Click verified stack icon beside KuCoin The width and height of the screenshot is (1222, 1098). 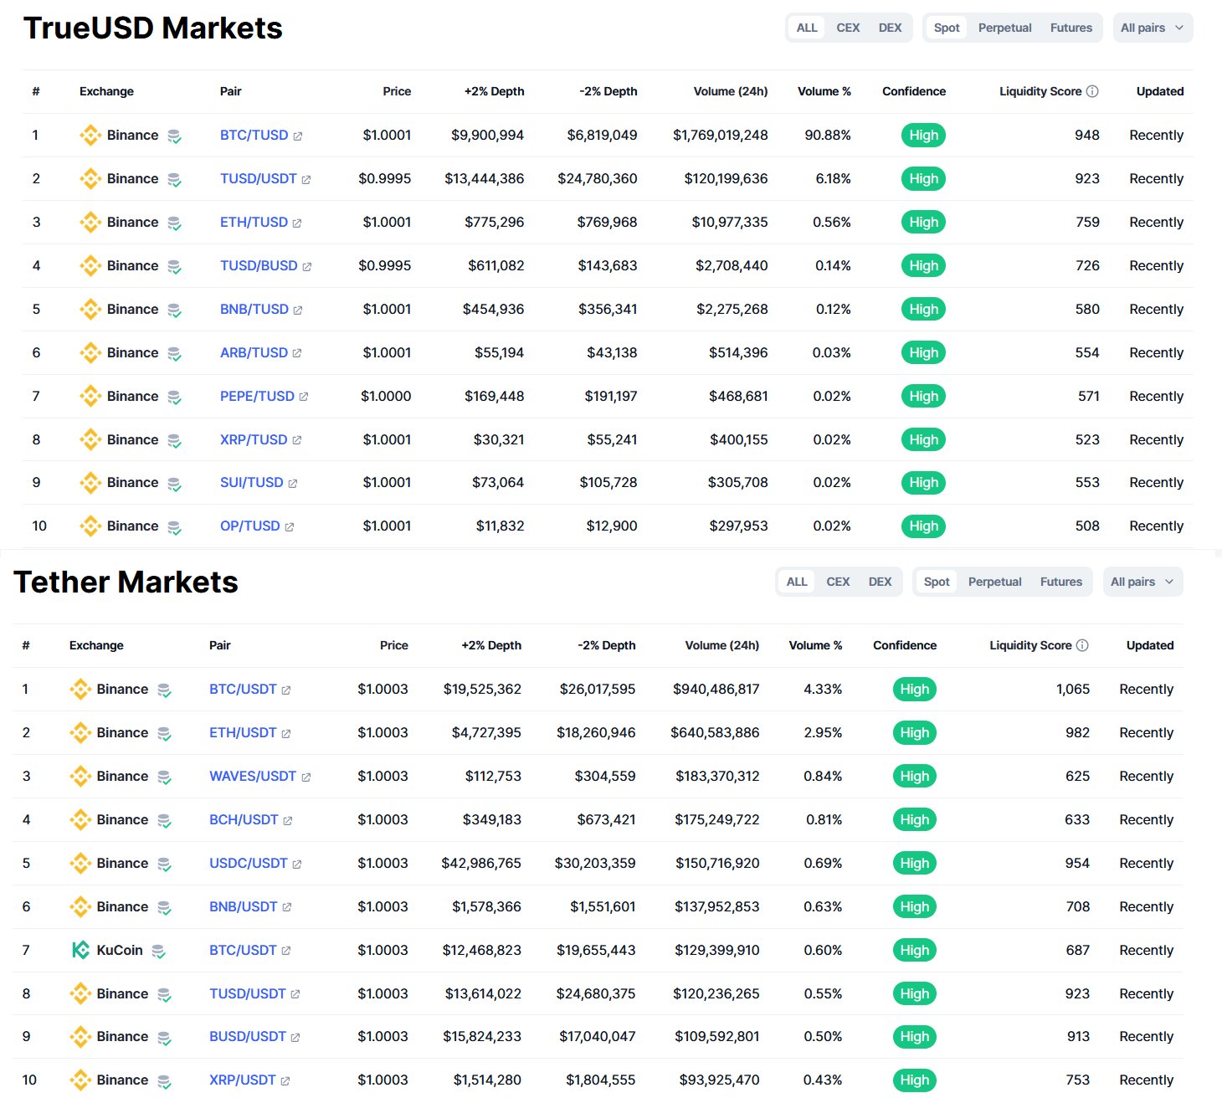click(x=158, y=952)
